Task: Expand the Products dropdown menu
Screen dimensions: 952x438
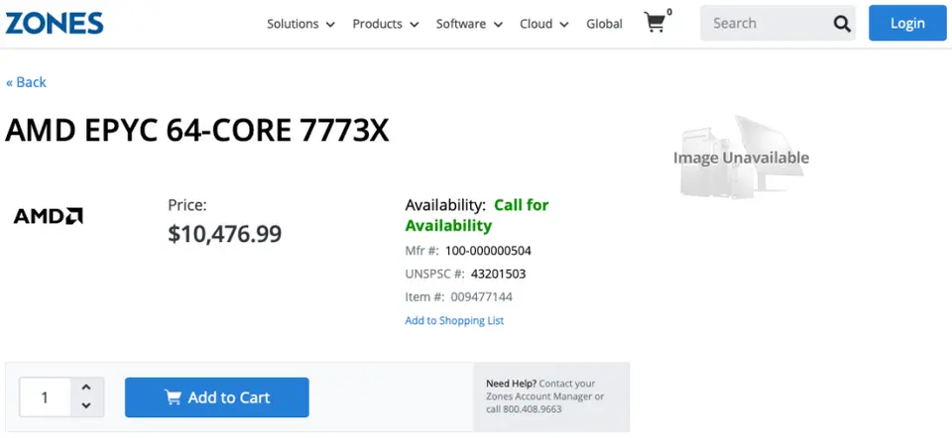Action: pos(386,24)
